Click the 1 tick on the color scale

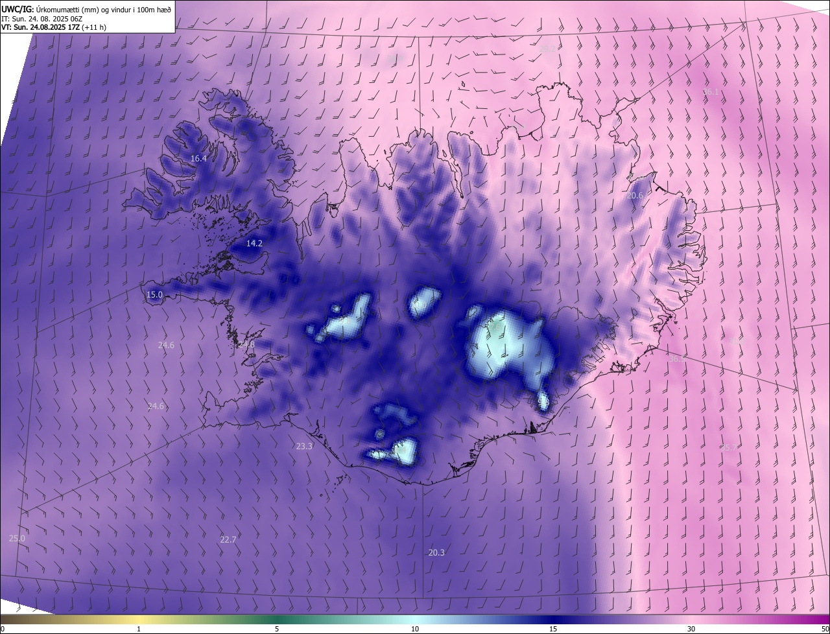coord(139,629)
